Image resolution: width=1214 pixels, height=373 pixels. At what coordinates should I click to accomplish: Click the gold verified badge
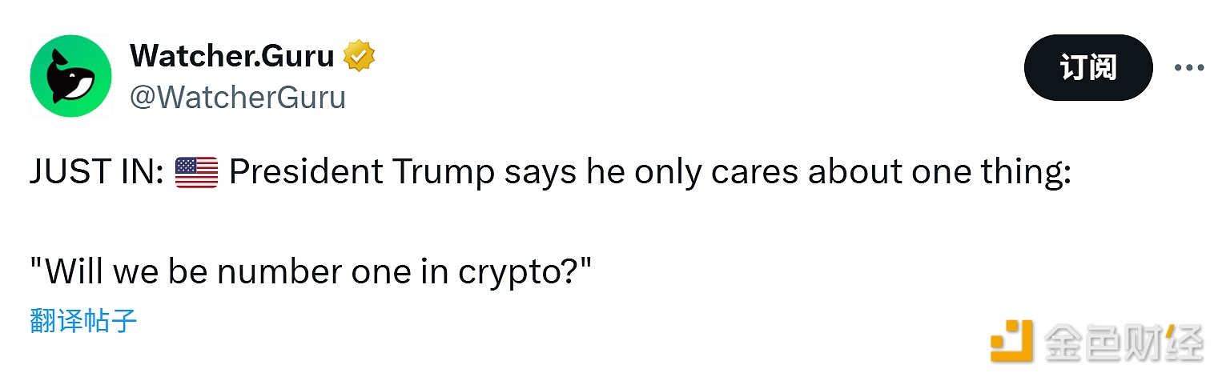pos(360,57)
